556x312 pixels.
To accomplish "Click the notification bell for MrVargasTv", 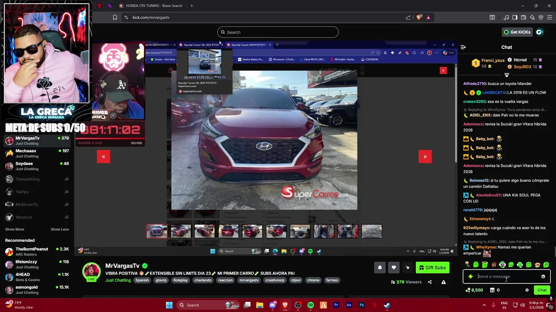I will tap(380, 267).
